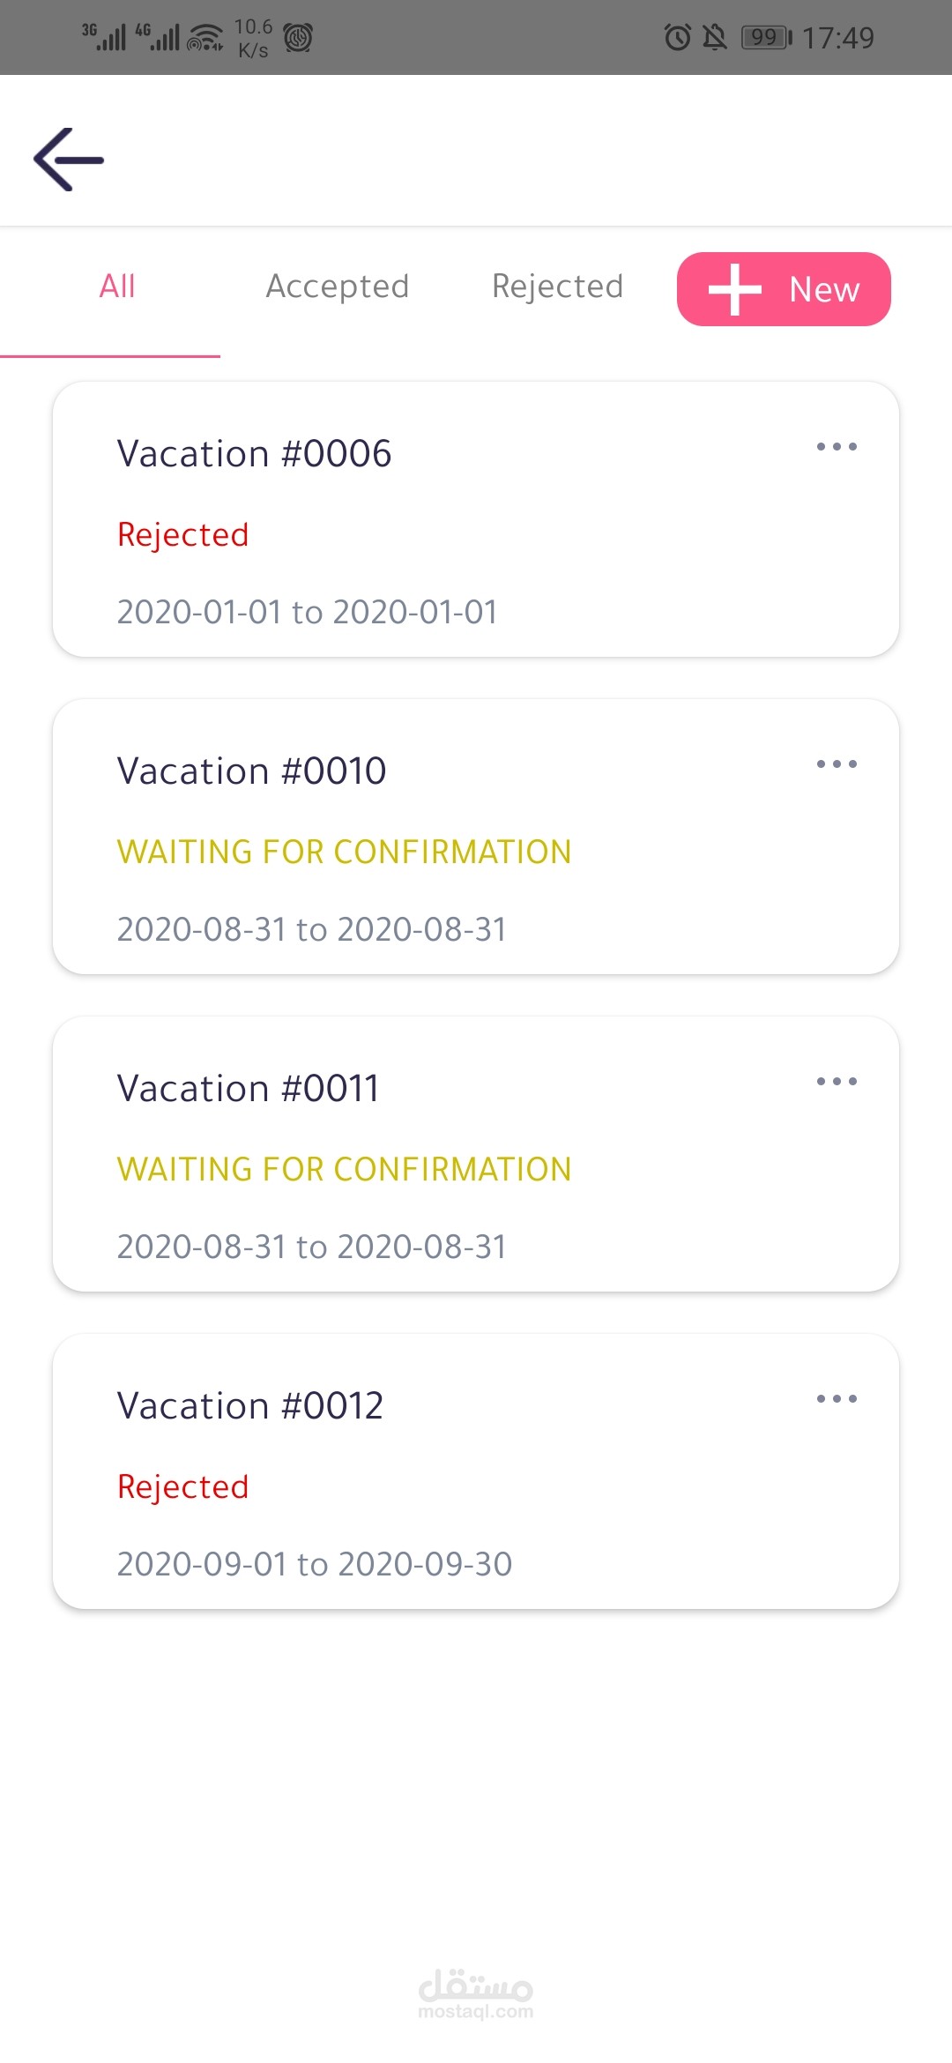This screenshot has width=952, height=2063.
Task: Open options menu for Vacation #0012
Action: (x=836, y=1399)
